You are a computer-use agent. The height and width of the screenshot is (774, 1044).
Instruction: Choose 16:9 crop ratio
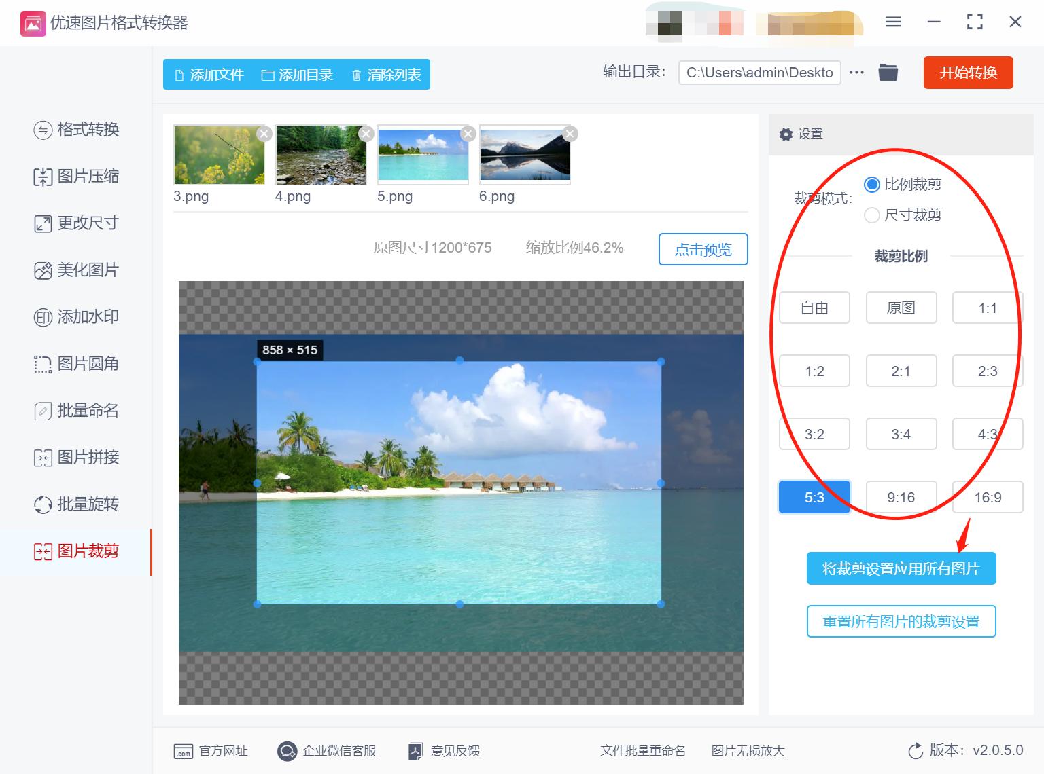[x=988, y=497]
